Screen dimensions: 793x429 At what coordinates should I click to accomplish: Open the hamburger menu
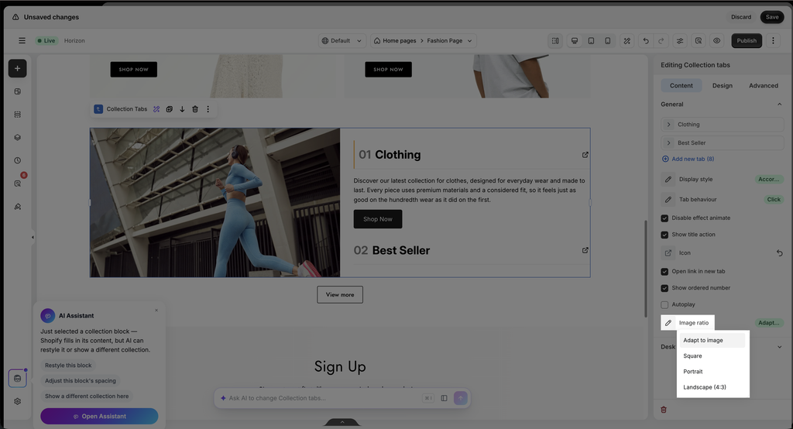[x=22, y=40]
